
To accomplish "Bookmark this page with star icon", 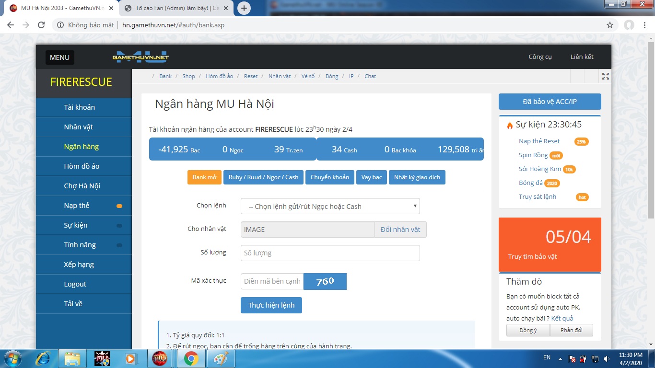I will [610, 25].
